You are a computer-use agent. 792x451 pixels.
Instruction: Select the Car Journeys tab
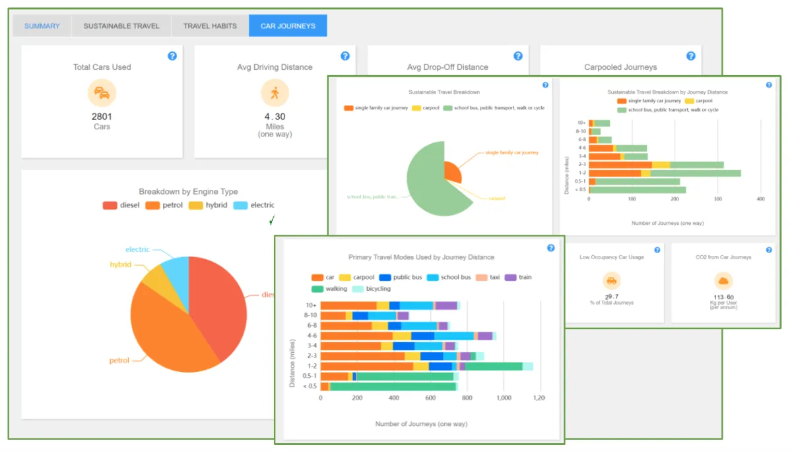pos(288,26)
